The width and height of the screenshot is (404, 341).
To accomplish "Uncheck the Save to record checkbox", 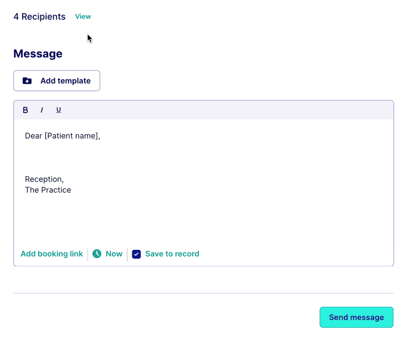I will click(x=136, y=254).
